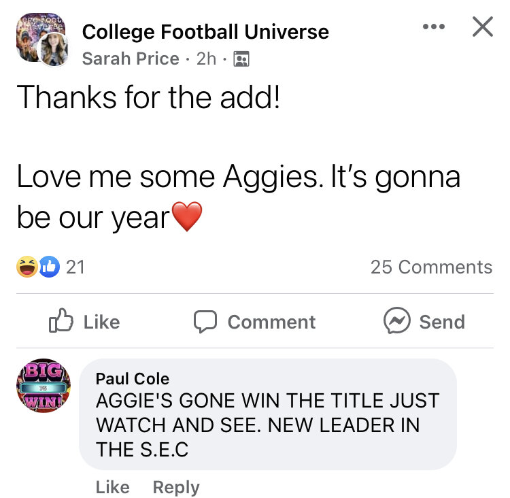
Task: Click the group privacy members icon
Action: pyautogui.click(x=241, y=60)
